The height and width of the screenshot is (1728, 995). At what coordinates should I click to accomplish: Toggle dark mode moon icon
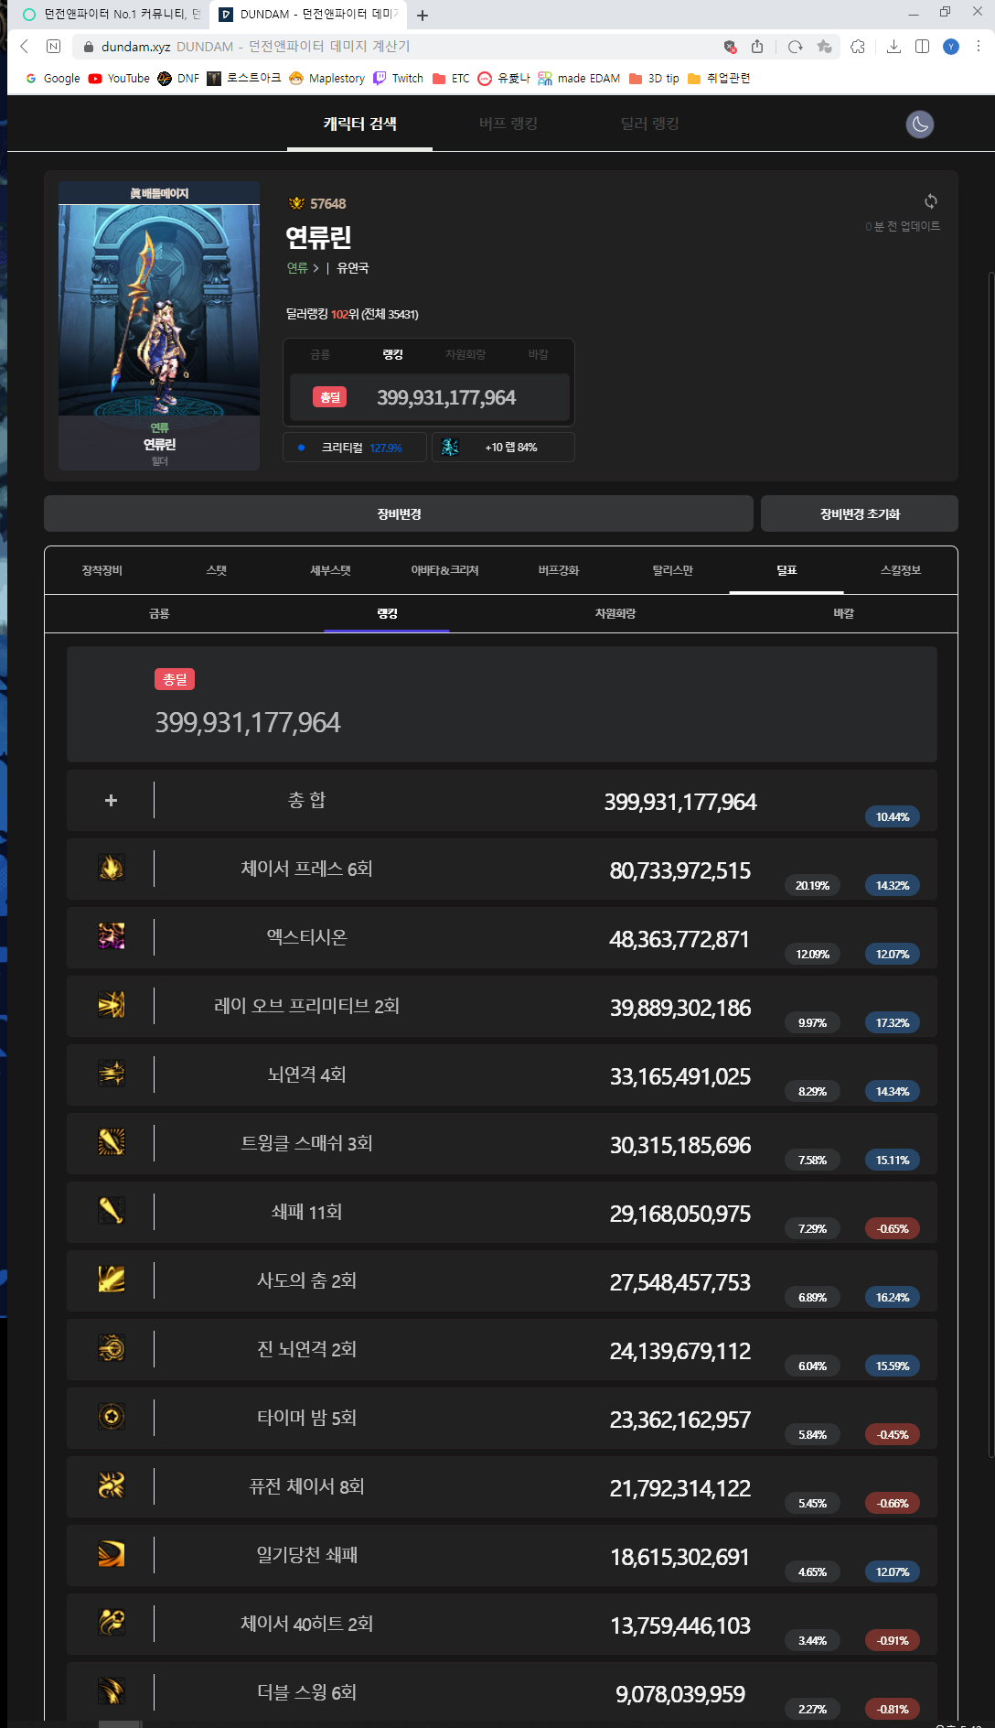pos(919,124)
